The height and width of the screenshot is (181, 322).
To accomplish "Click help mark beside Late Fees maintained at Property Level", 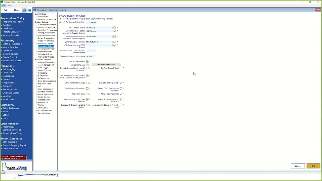I will (x=123, y=105).
